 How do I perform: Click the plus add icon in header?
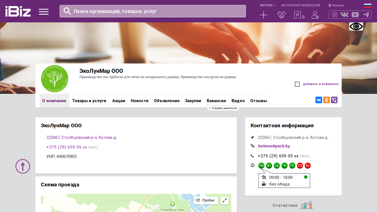[x=264, y=15]
